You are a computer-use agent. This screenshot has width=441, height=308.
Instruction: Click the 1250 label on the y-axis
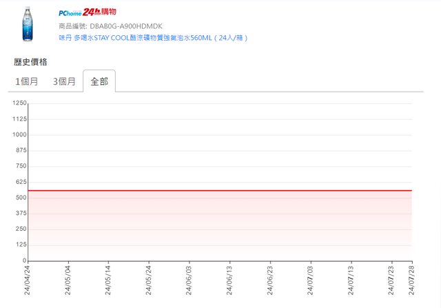19,103
